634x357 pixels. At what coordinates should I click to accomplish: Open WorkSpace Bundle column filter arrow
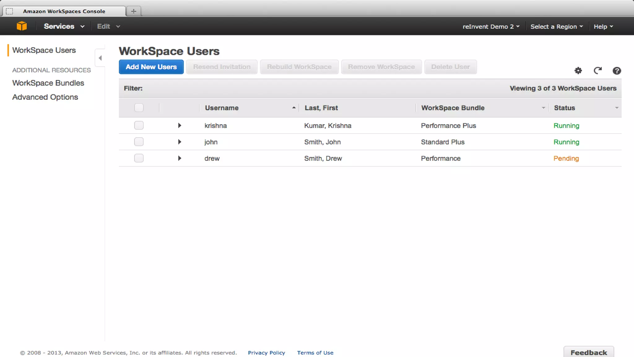point(543,108)
